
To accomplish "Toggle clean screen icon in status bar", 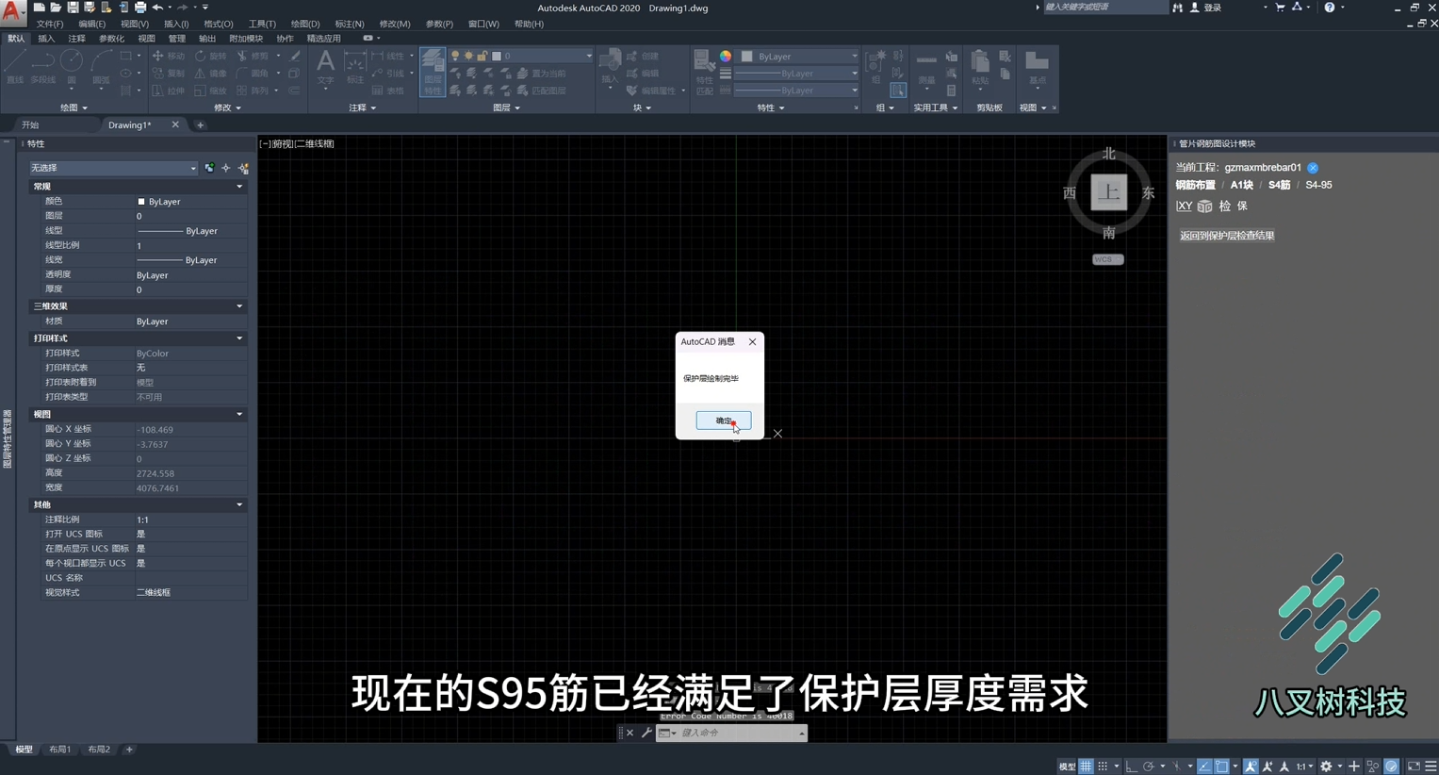I will point(1414,767).
